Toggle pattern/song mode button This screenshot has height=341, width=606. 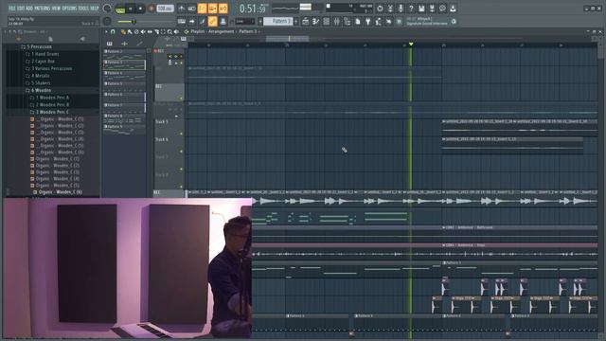pos(120,9)
